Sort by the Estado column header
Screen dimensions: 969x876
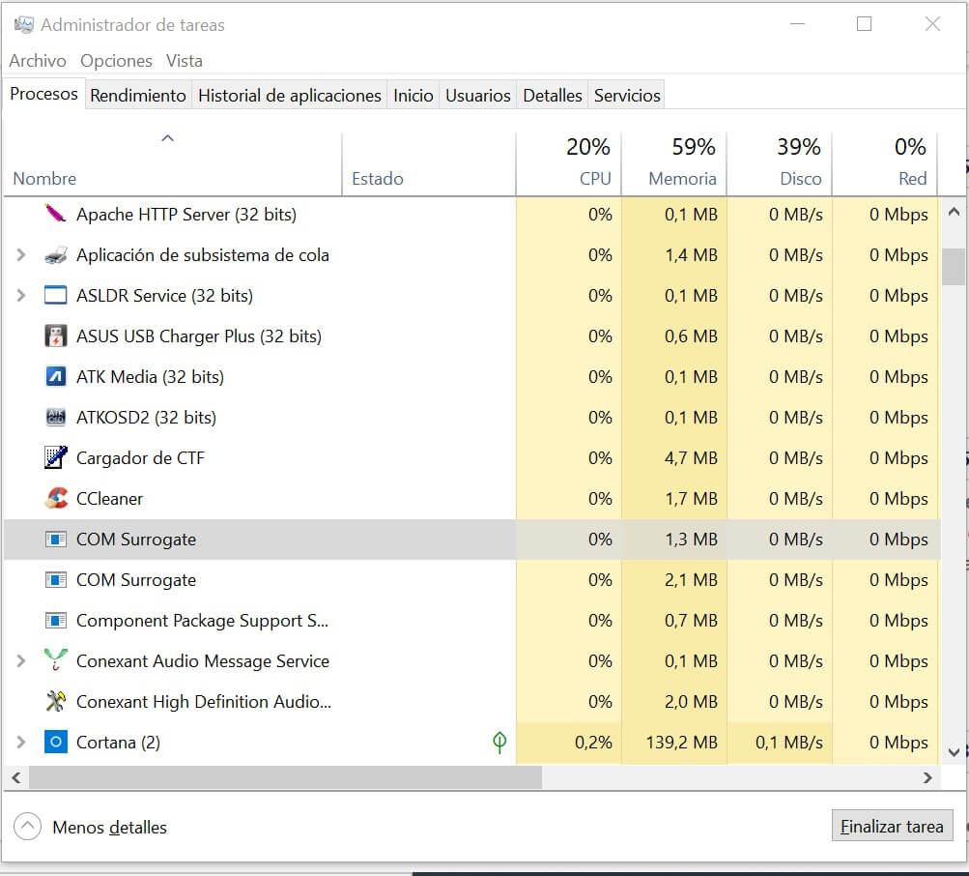[429, 164]
